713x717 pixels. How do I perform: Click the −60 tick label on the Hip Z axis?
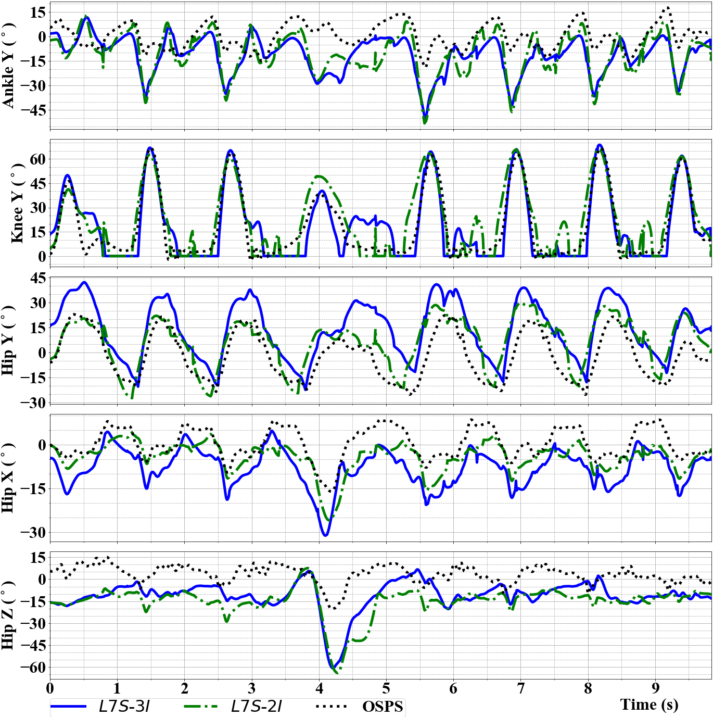[33, 668]
